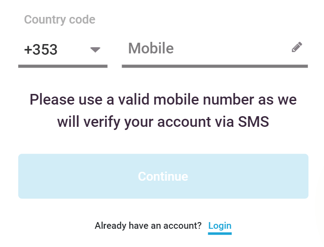324x247 pixels.
Task: Click the 'verify your account via SMS' line
Action: (163, 122)
